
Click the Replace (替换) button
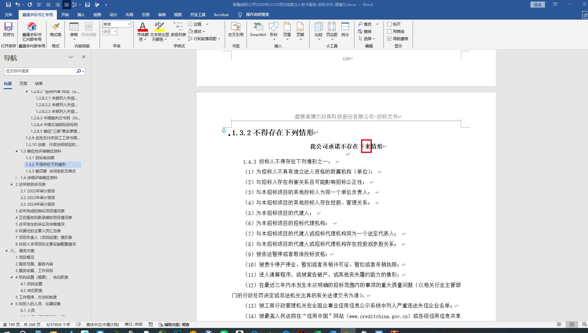(365, 32)
